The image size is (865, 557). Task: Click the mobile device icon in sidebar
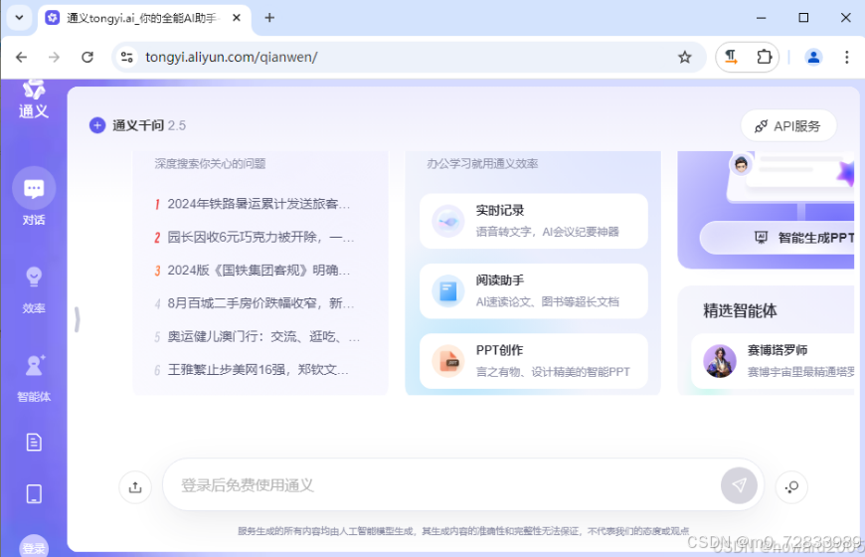pos(34,494)
